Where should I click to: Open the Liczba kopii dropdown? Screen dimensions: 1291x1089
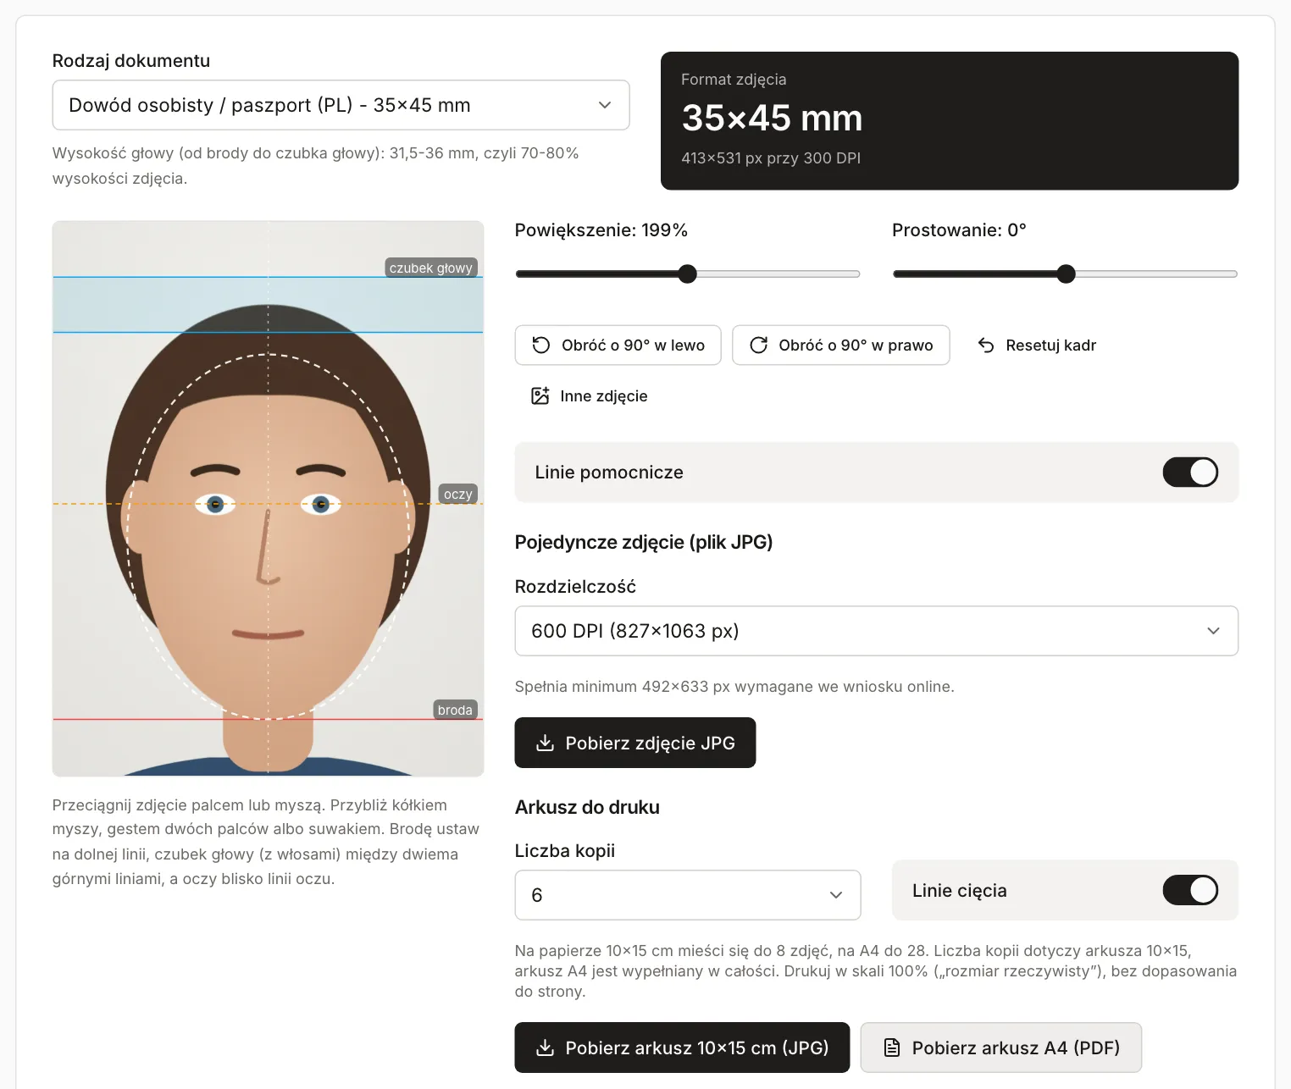[688, 895]
